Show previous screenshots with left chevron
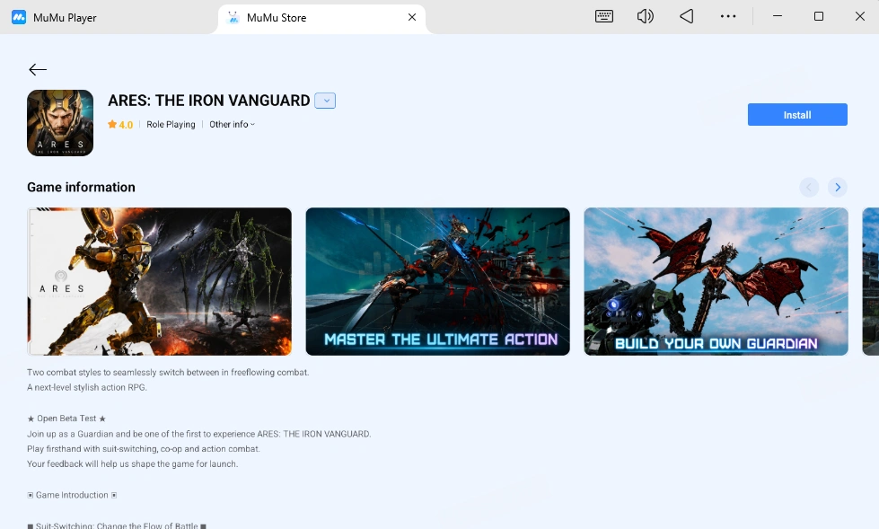 (809, 188)
